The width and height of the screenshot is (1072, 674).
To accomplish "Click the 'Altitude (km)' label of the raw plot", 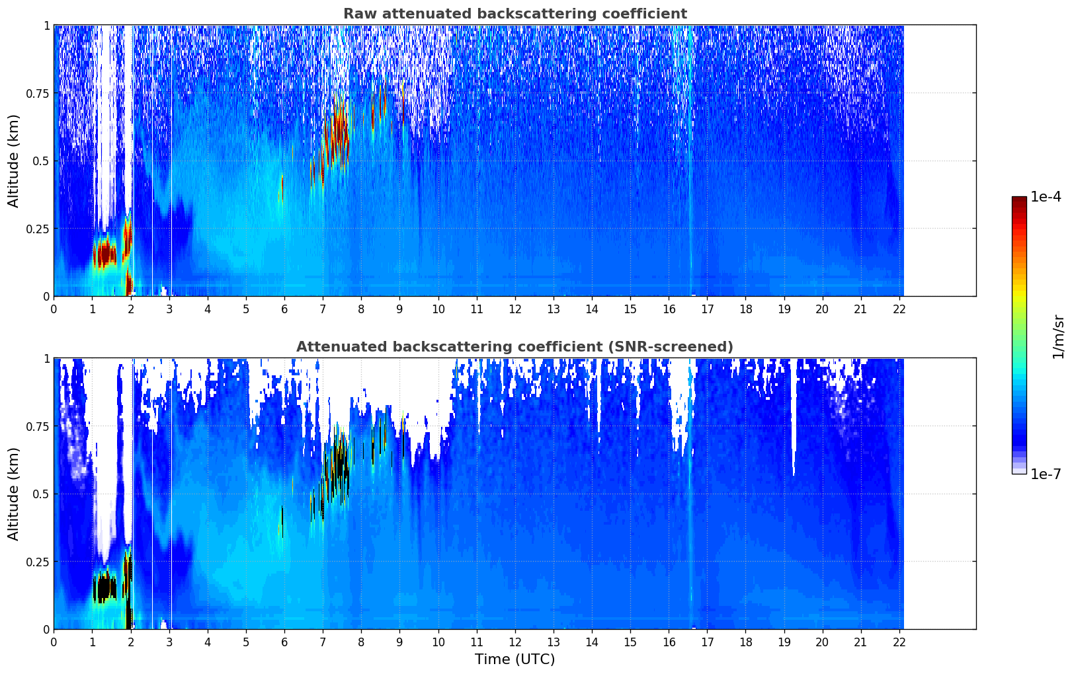I will [14, 161].
